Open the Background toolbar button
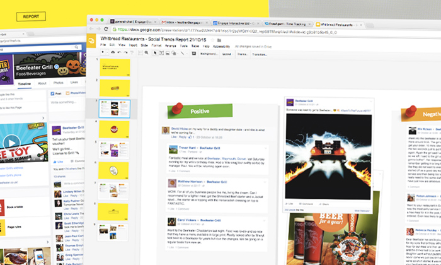 coord(209,54)
